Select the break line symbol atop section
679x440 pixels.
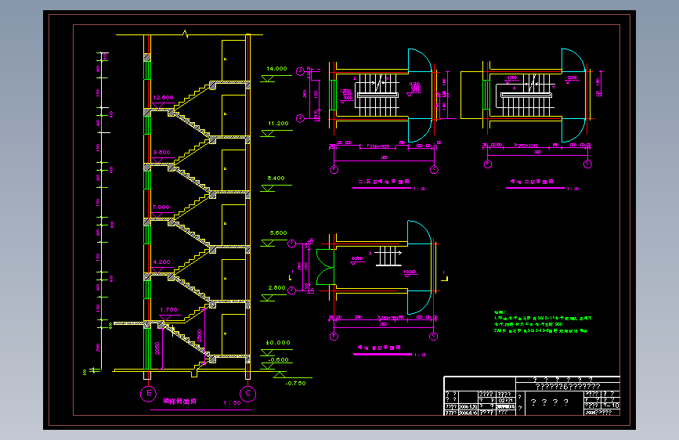pyautogui.click(x=186, y=34)
